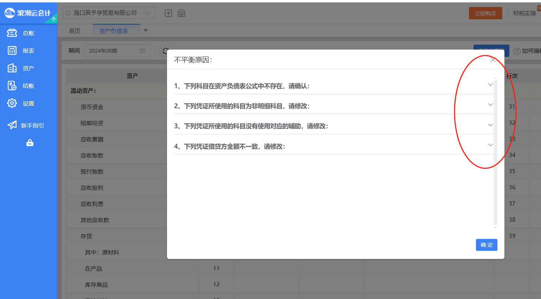Image resolution: width=541 pixels, height=299 pixels.
Task: Click the 立即购买 buy now button
Action: (485, 13)
